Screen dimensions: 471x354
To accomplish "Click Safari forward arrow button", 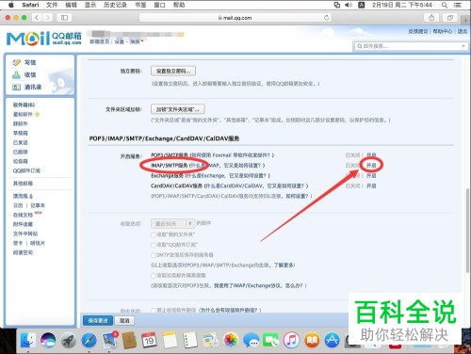I will pyautogui.click(x=48, y=18).
